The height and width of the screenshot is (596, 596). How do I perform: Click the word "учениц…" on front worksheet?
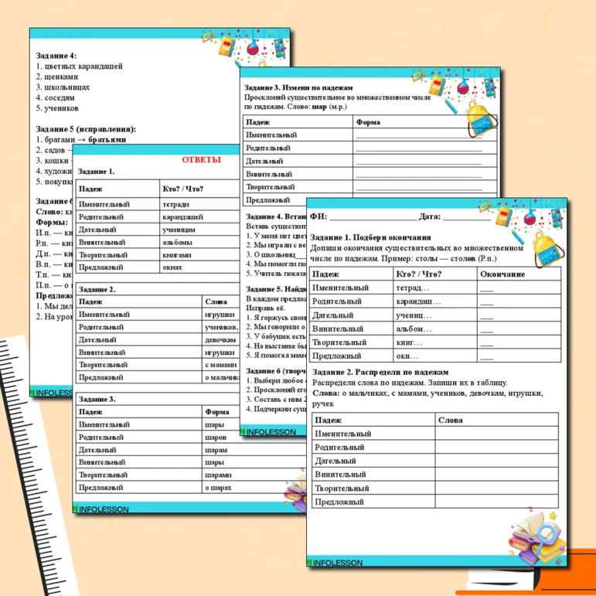(414, 315)
